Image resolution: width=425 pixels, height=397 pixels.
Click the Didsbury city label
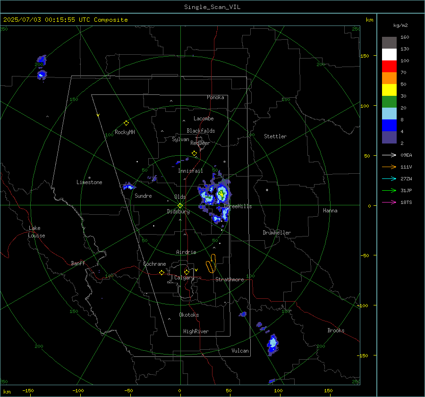coord(178,211)
